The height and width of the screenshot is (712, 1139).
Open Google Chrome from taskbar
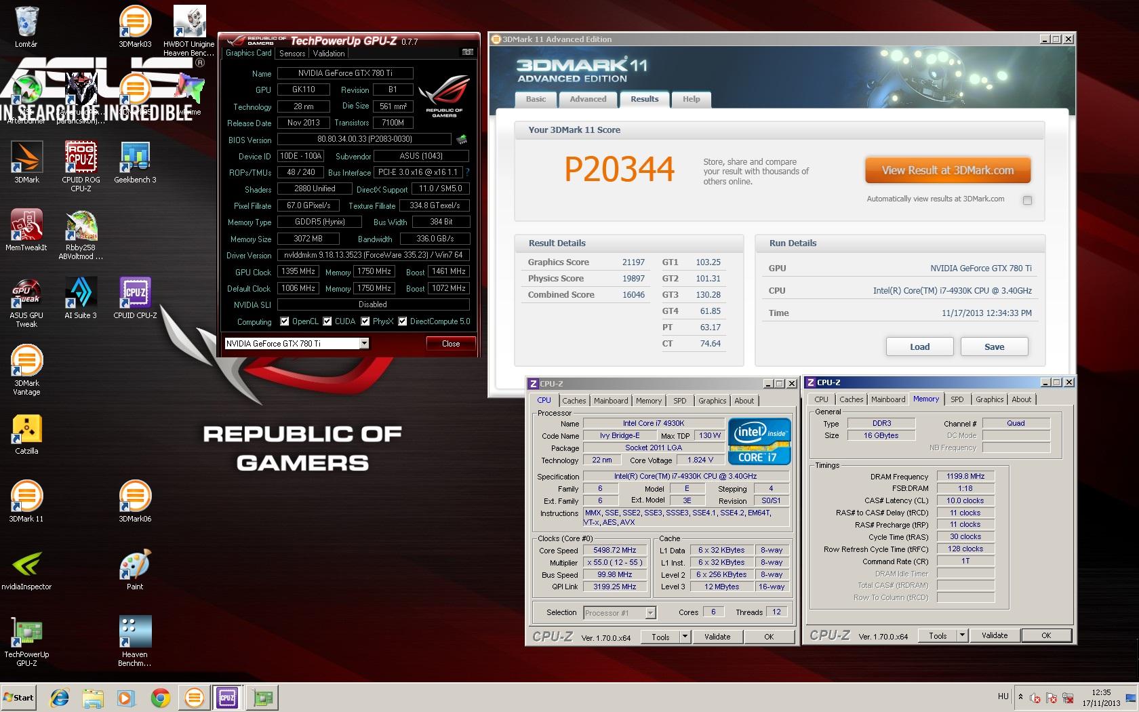[x=161, y=697]
